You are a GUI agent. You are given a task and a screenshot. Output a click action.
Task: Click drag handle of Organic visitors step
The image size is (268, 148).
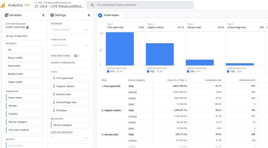tap(53, 86)
